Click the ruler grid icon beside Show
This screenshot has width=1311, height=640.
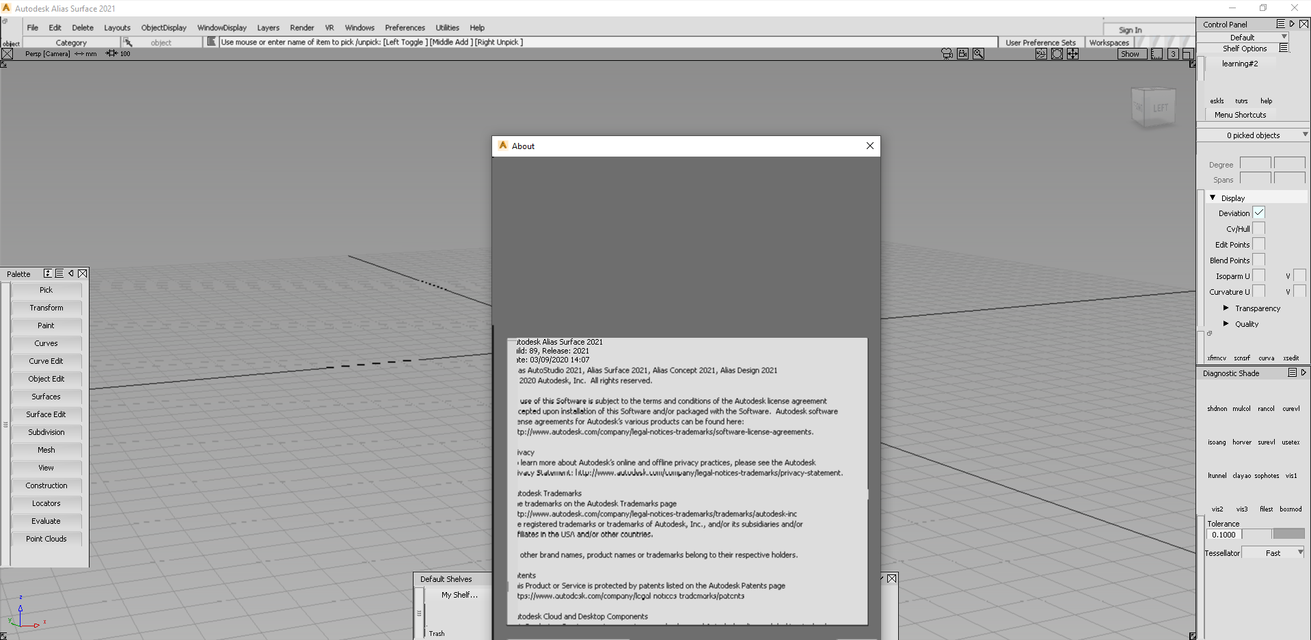(1157, 54)
